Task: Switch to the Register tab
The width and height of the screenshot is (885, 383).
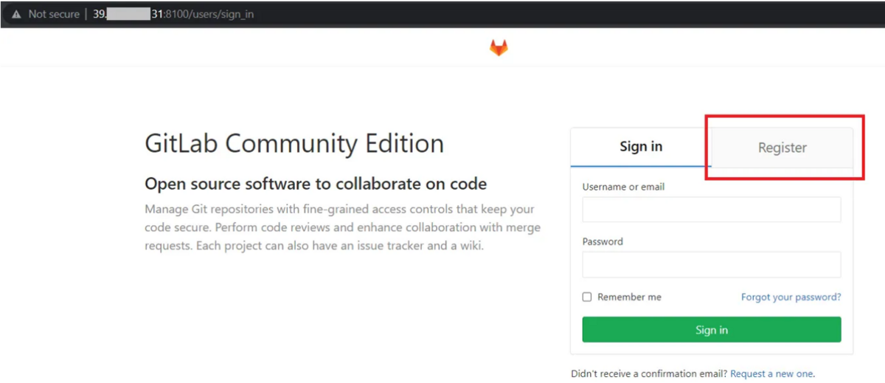Action: (782, 148)
